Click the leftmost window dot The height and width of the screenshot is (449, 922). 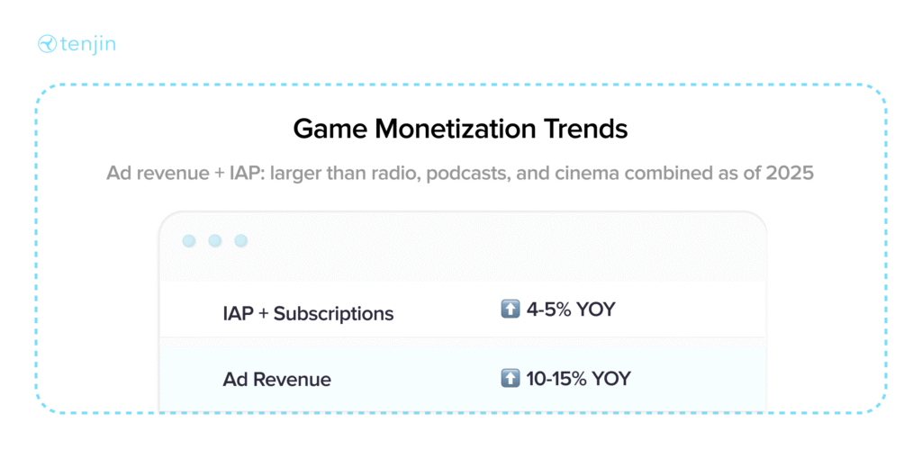click(189, 240)
